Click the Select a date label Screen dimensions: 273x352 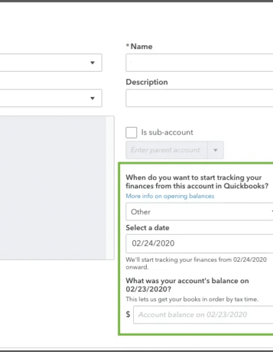pos(147,228)
